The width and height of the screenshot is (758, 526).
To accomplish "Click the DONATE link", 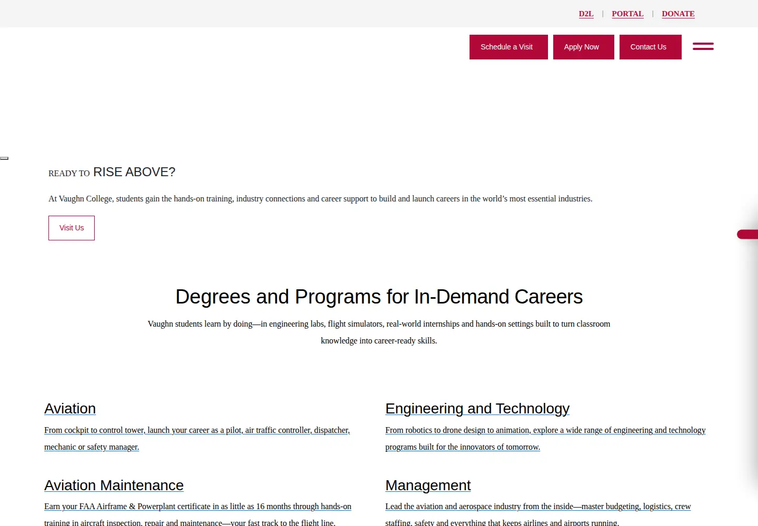I will [678, 14].
